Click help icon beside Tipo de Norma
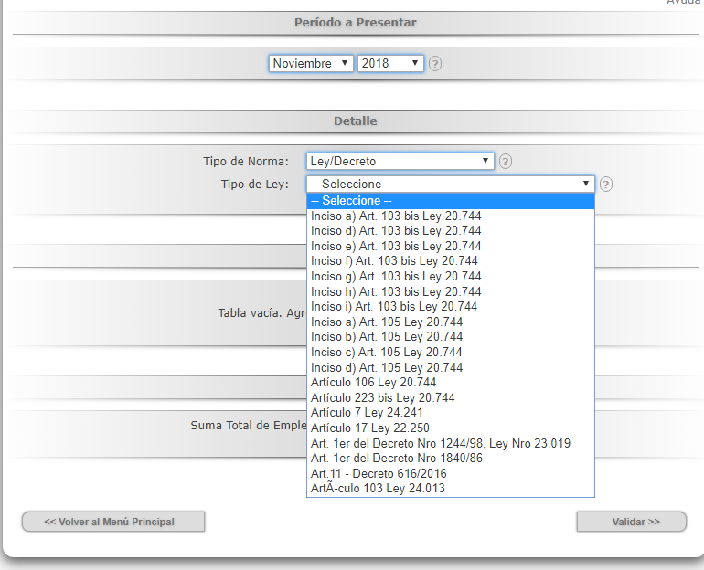 click(506, 162)
